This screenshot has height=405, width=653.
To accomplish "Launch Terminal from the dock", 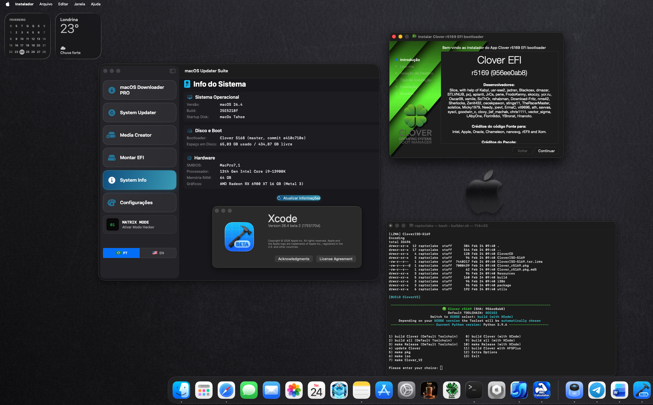I will point(474,390).
